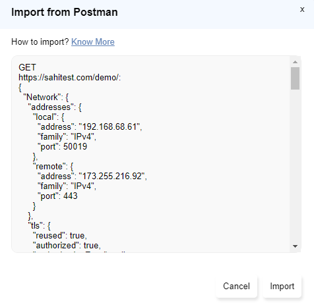Click the scrollbar up arrow
Viewport: 314px width, 303px height.
pyautogui.click(x=295, y=62)
